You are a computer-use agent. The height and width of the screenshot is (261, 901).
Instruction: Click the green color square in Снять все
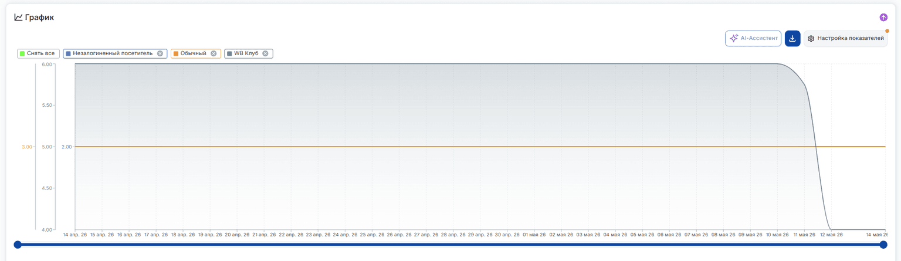[x=22, y=53]
